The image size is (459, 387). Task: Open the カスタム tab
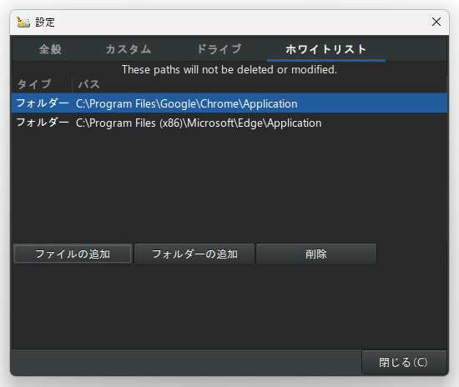click(x=129, y=49)
